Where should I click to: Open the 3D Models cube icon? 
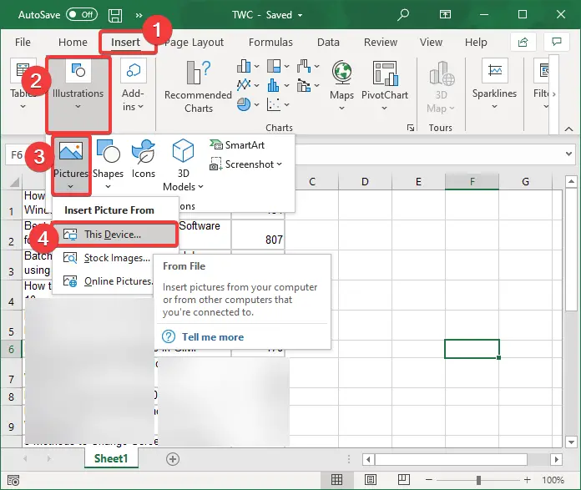coord(183,150)
